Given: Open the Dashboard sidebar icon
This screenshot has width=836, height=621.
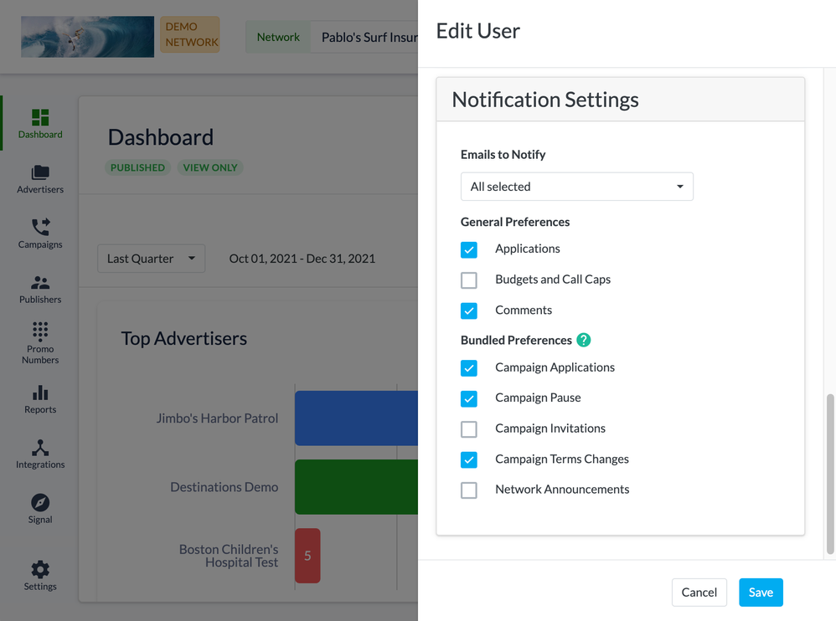Looking at the screenshot, I should tap(40, 118).
